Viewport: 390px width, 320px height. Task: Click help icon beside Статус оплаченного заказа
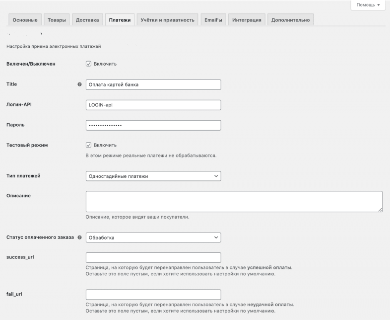click(x=80, y=238)
